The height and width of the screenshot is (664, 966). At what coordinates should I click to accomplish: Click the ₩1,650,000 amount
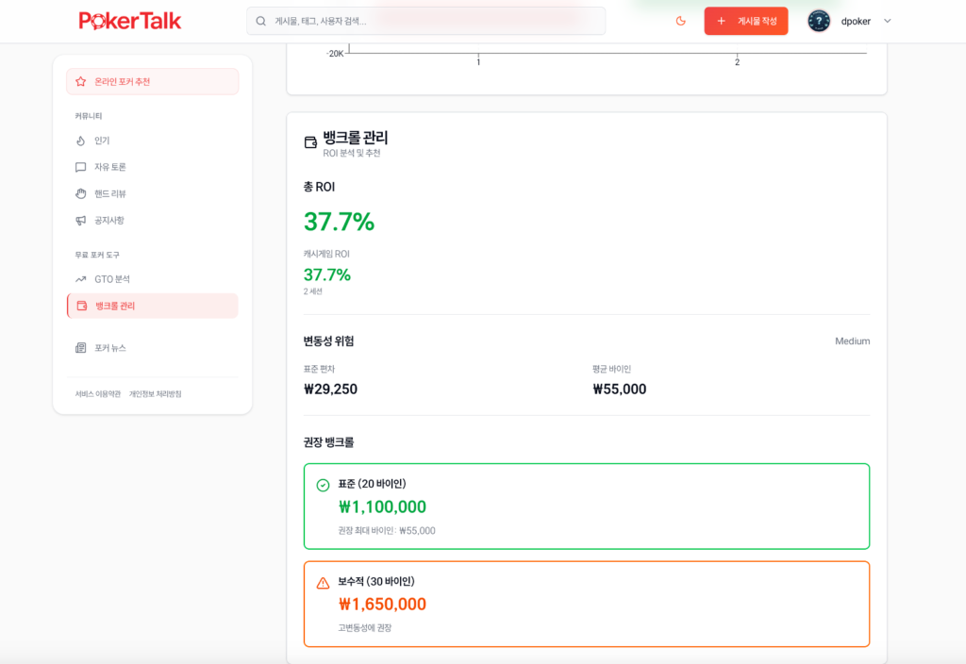tap(383, 605)
